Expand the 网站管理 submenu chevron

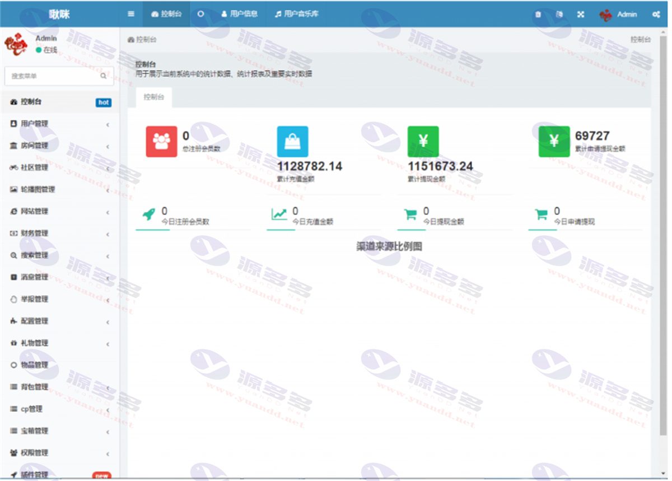108,212
